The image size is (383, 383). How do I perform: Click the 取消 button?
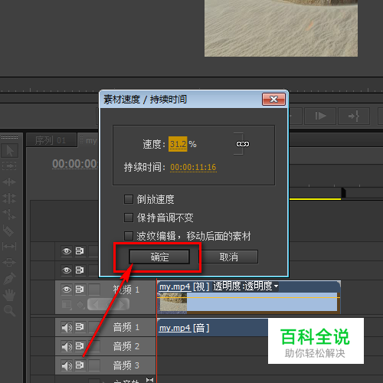pyautogui.click(x=229, y=257)
